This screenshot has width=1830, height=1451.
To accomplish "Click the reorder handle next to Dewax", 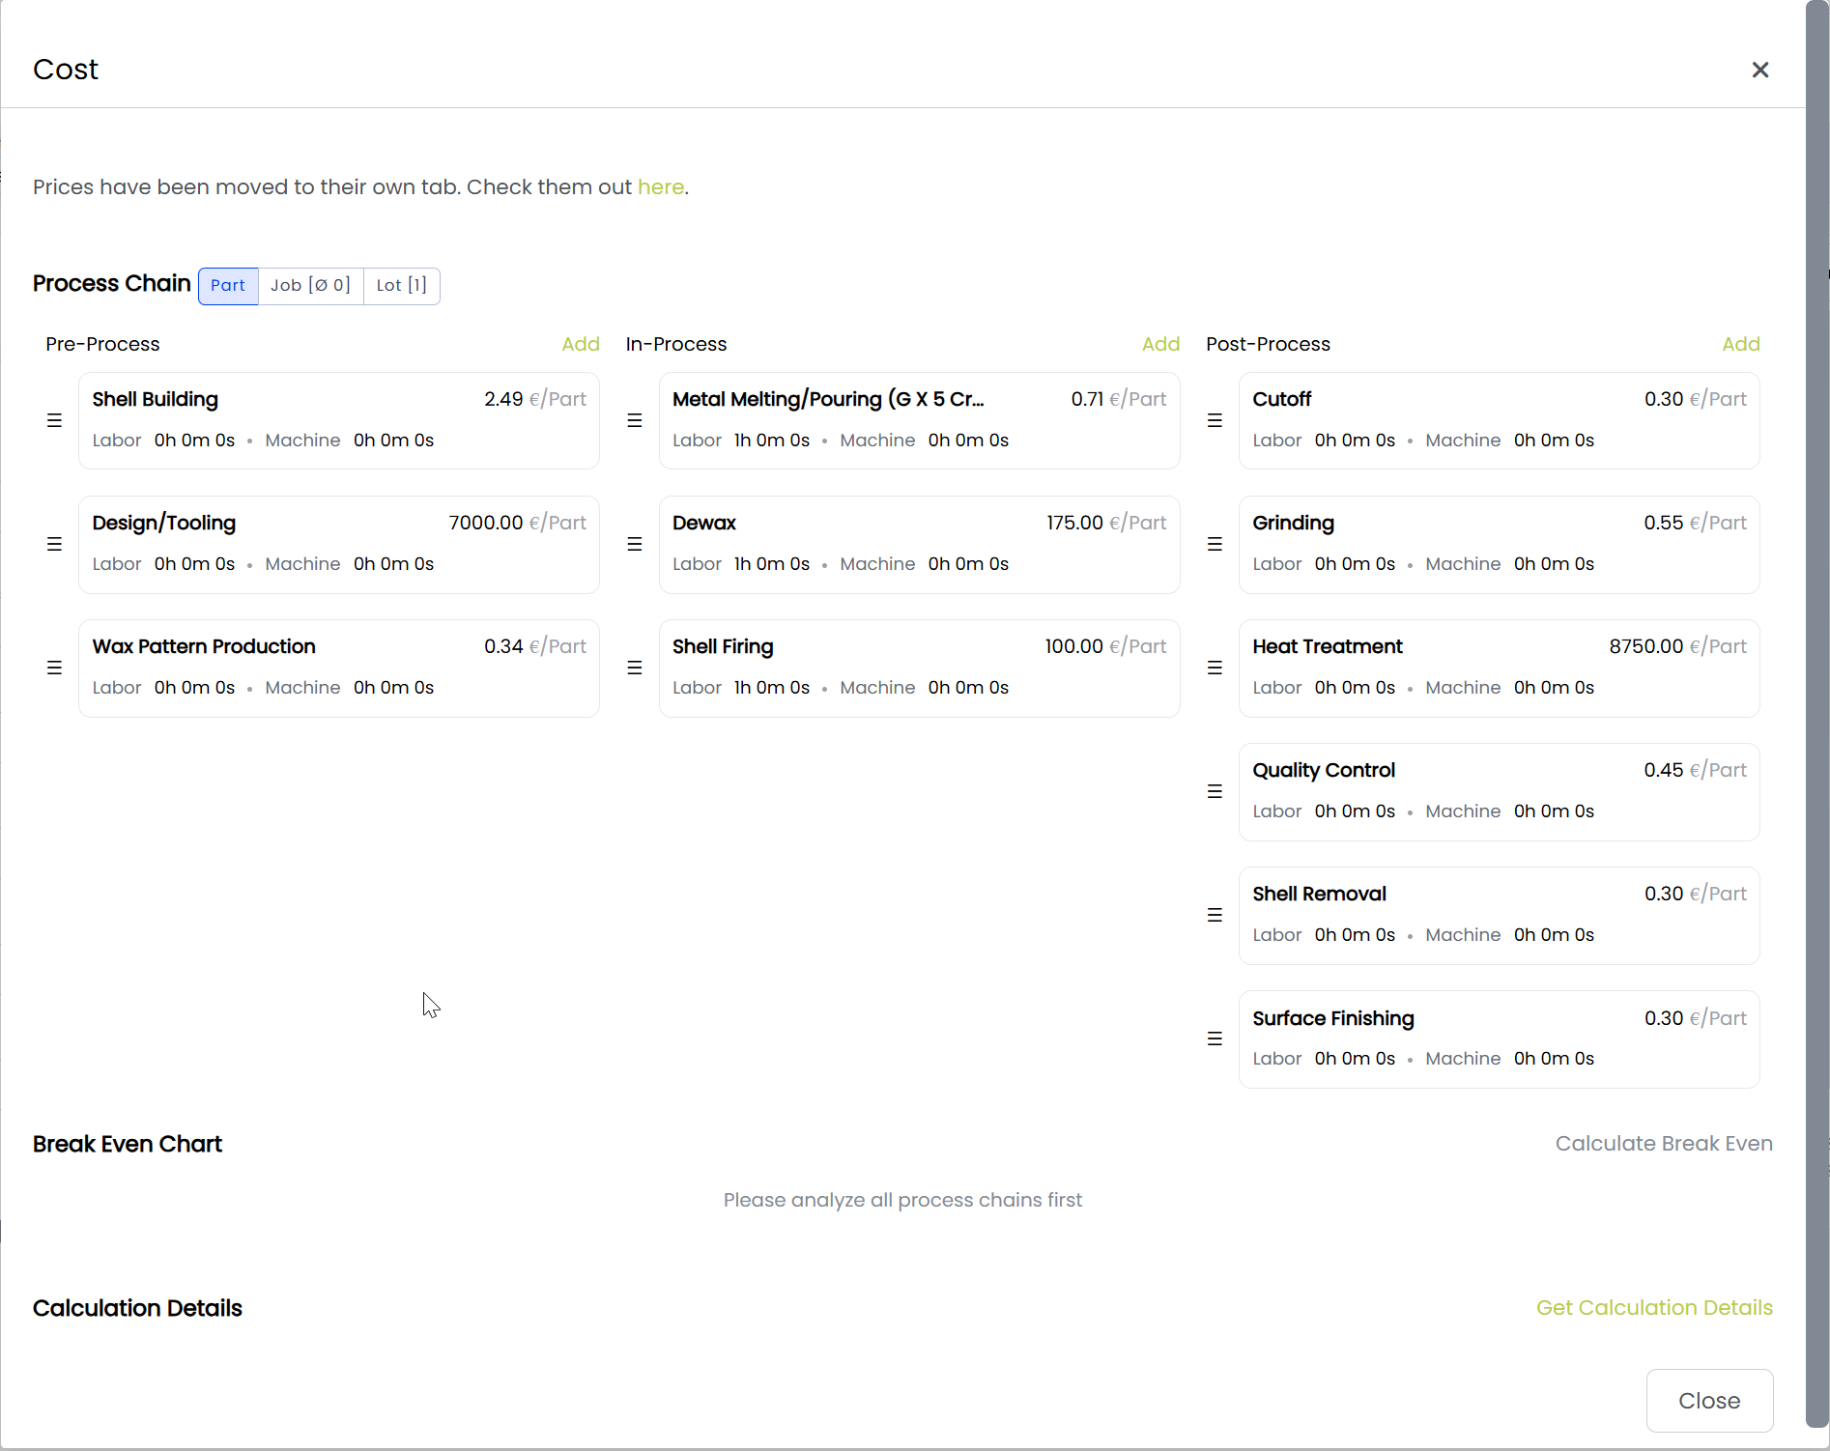I will pos(635,544).
